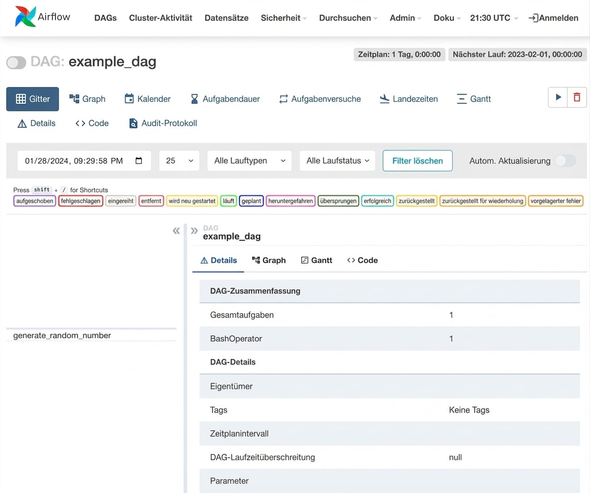Select the Graph tab in the DAG panel
590x493 pixels.
coord(269,260)
